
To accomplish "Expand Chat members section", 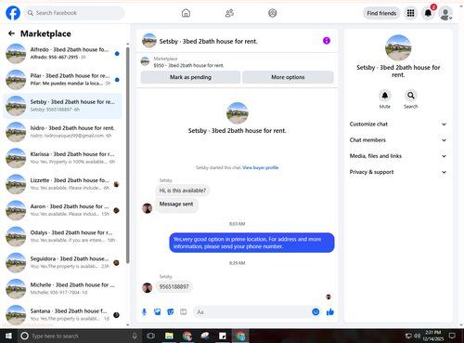I will pyautogui.click(x=398, y=140).
